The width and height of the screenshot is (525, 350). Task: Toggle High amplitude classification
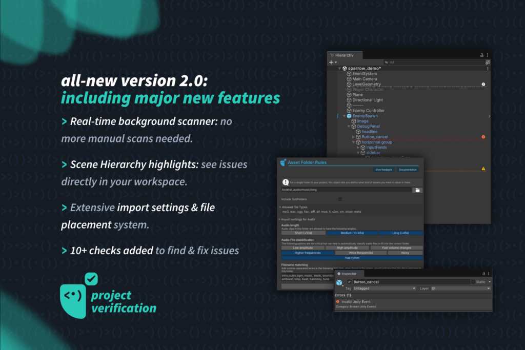click(x=347, y=248)
